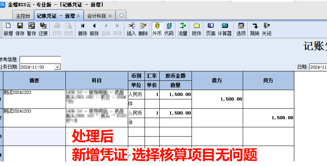Click the 新增 (New) voucher toolbar icon
Screen dimensions: 327x166
tap(8, 29)
